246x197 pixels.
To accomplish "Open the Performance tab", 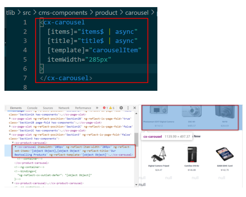I will pos(83,108).
